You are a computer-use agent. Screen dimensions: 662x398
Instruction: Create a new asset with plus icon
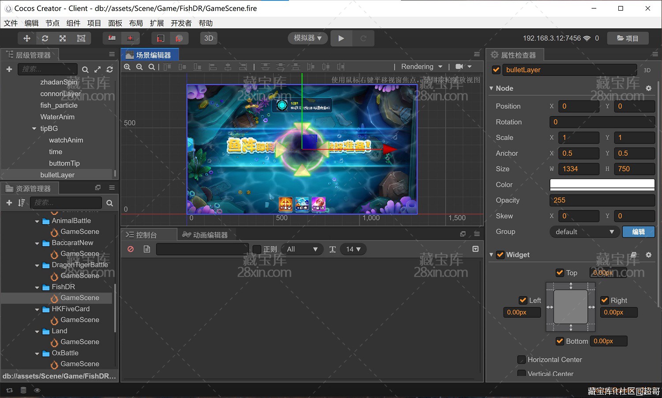click(9, 203)
